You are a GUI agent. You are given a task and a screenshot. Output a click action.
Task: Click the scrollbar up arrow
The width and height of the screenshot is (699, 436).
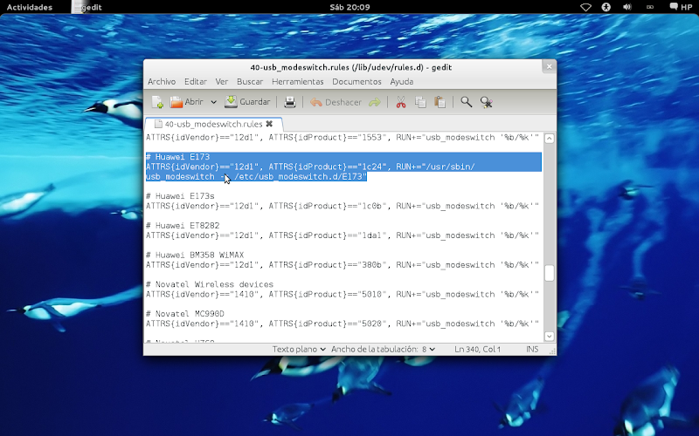pyautogui.click(x=550, y=139)
